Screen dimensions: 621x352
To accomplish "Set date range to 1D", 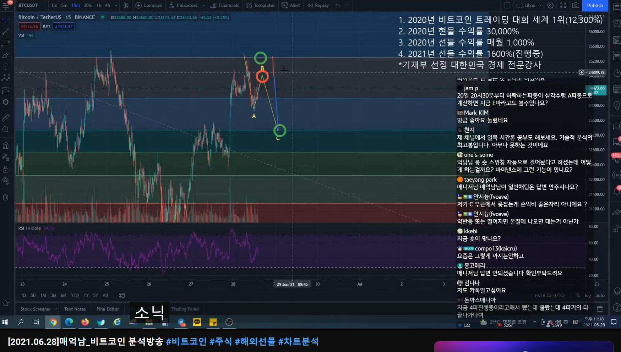I will click(x=23, y=295).
